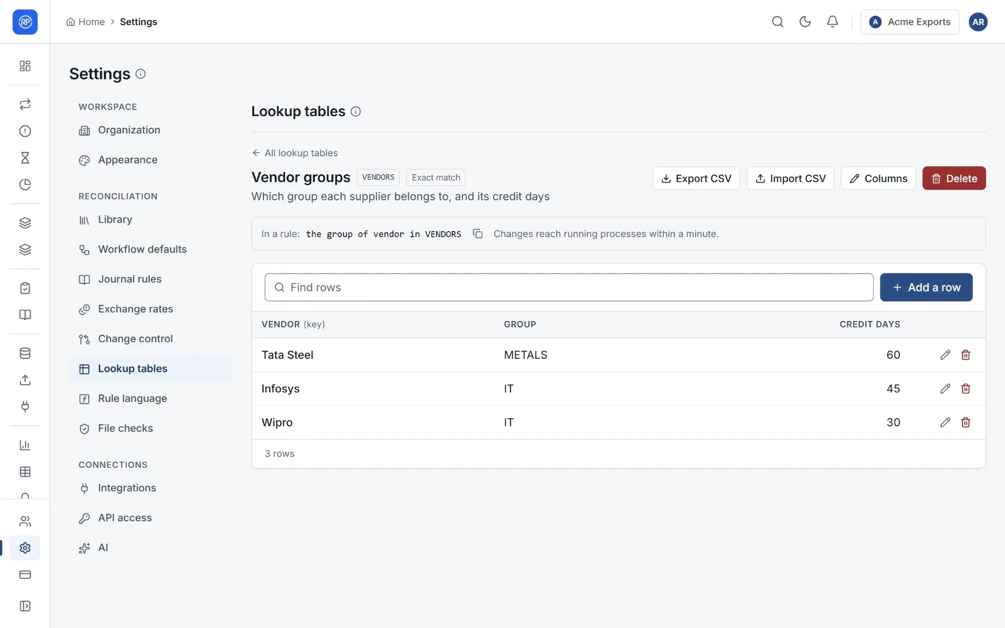Image resolution: width=1005 pixels, height=628 pixels.
Task: Copy the rule snippet with copy icon
Action: pyautogui.click(x=477, y=234)
